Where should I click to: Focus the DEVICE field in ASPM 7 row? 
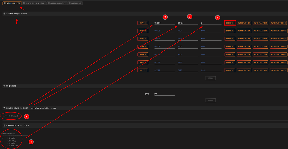164,70
